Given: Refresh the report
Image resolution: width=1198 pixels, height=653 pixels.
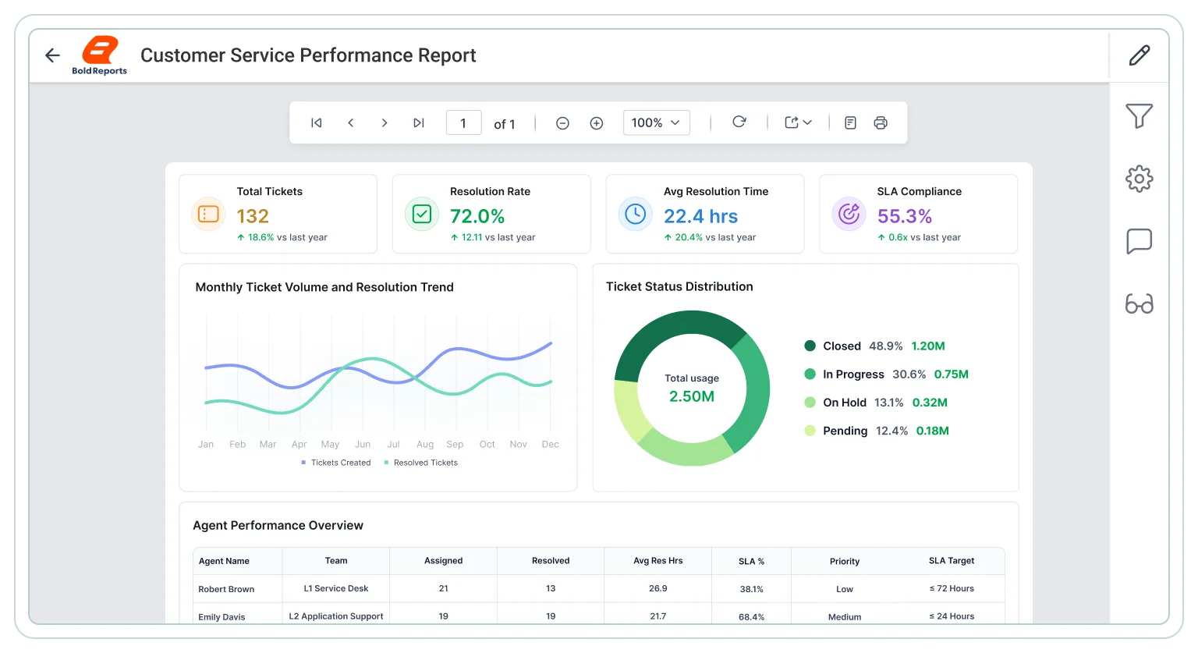Looking at the screenshot, I should (739, 122).
